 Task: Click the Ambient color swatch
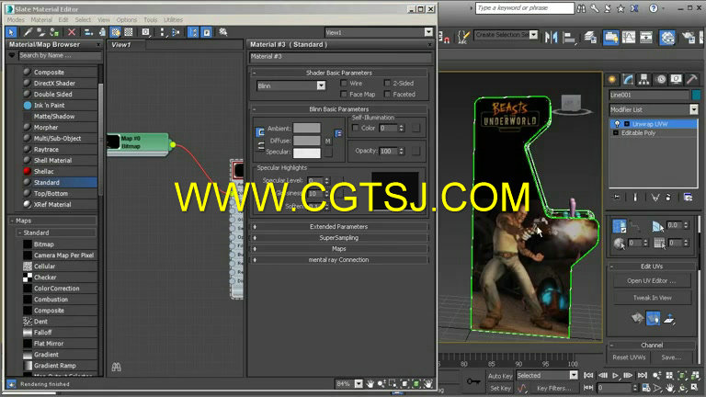307,129
